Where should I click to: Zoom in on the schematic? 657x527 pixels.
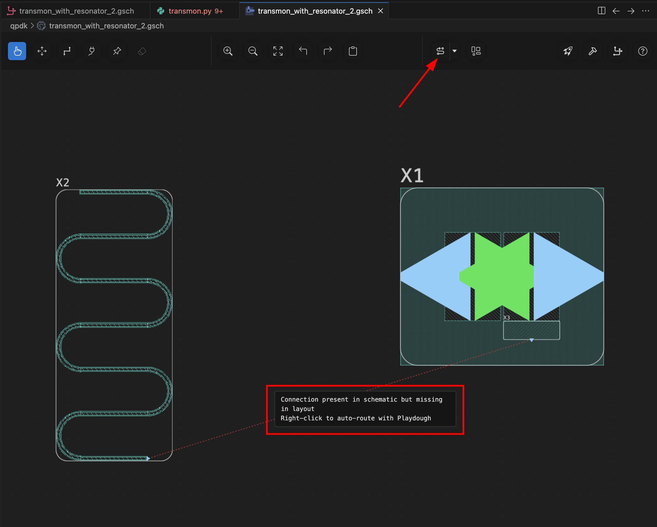click(228, 51)
